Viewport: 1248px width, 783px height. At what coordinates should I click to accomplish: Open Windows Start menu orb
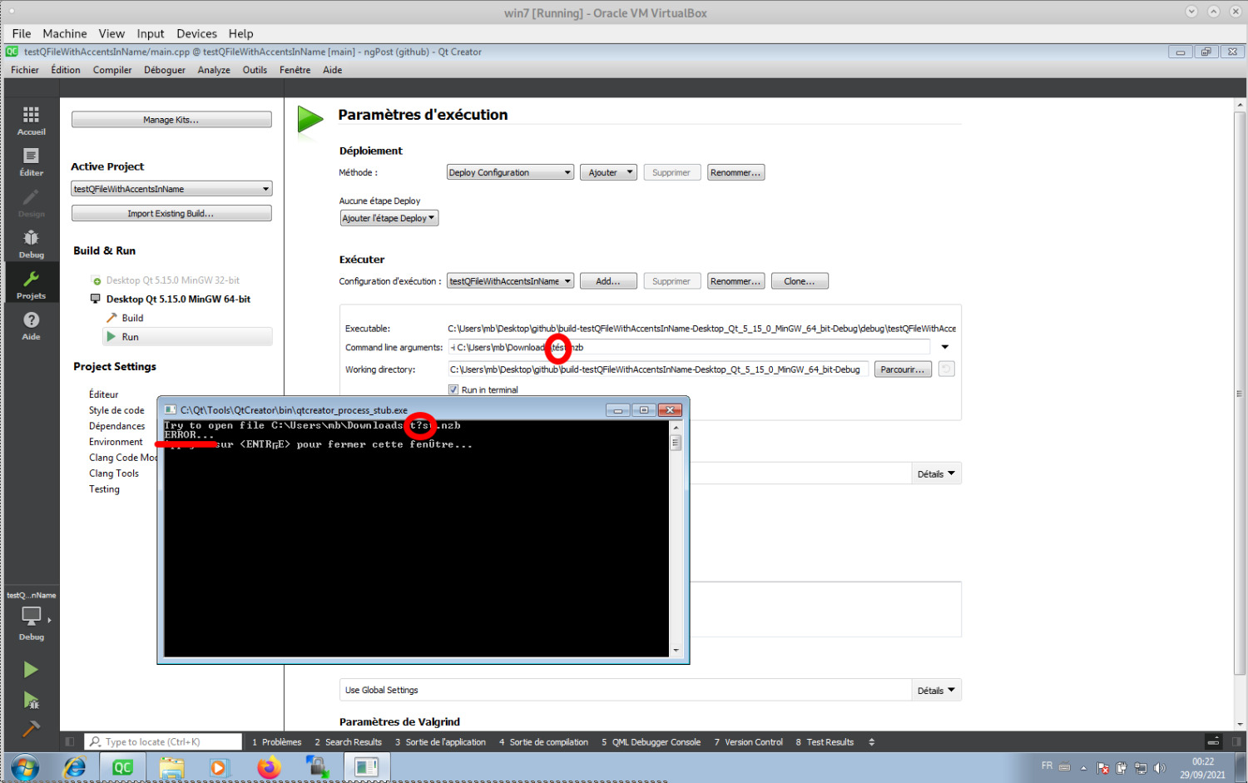[24, 767]
